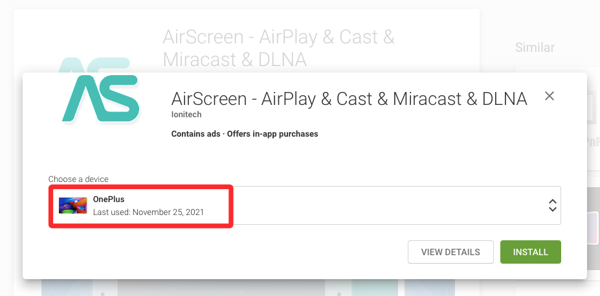Click the green INSTALL button

(x=530, y=252)
